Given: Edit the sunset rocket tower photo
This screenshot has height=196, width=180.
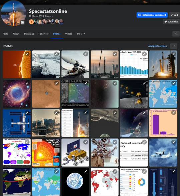Looking at the screenshot, I should click(115, 54).
